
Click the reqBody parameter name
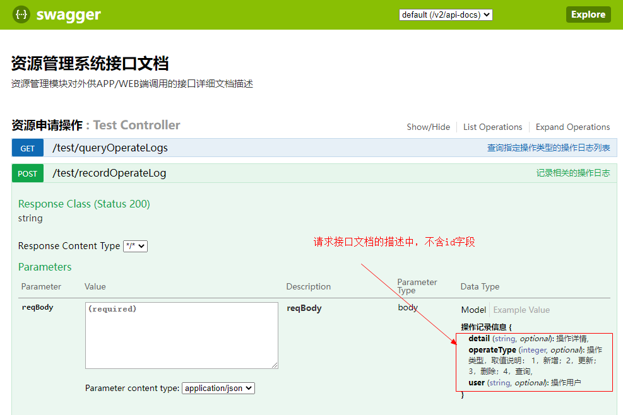37,307
